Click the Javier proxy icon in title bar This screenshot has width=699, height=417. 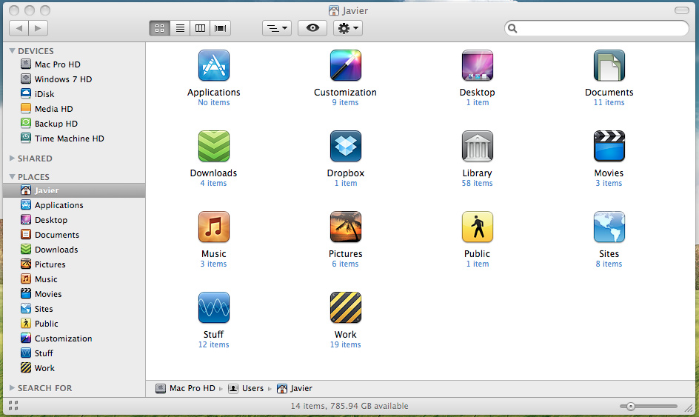[333, 10]
